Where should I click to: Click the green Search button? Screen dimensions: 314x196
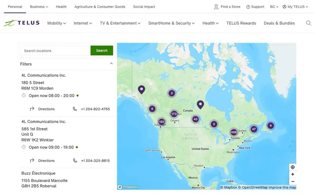pyautogui.click(x=102, y=51)
